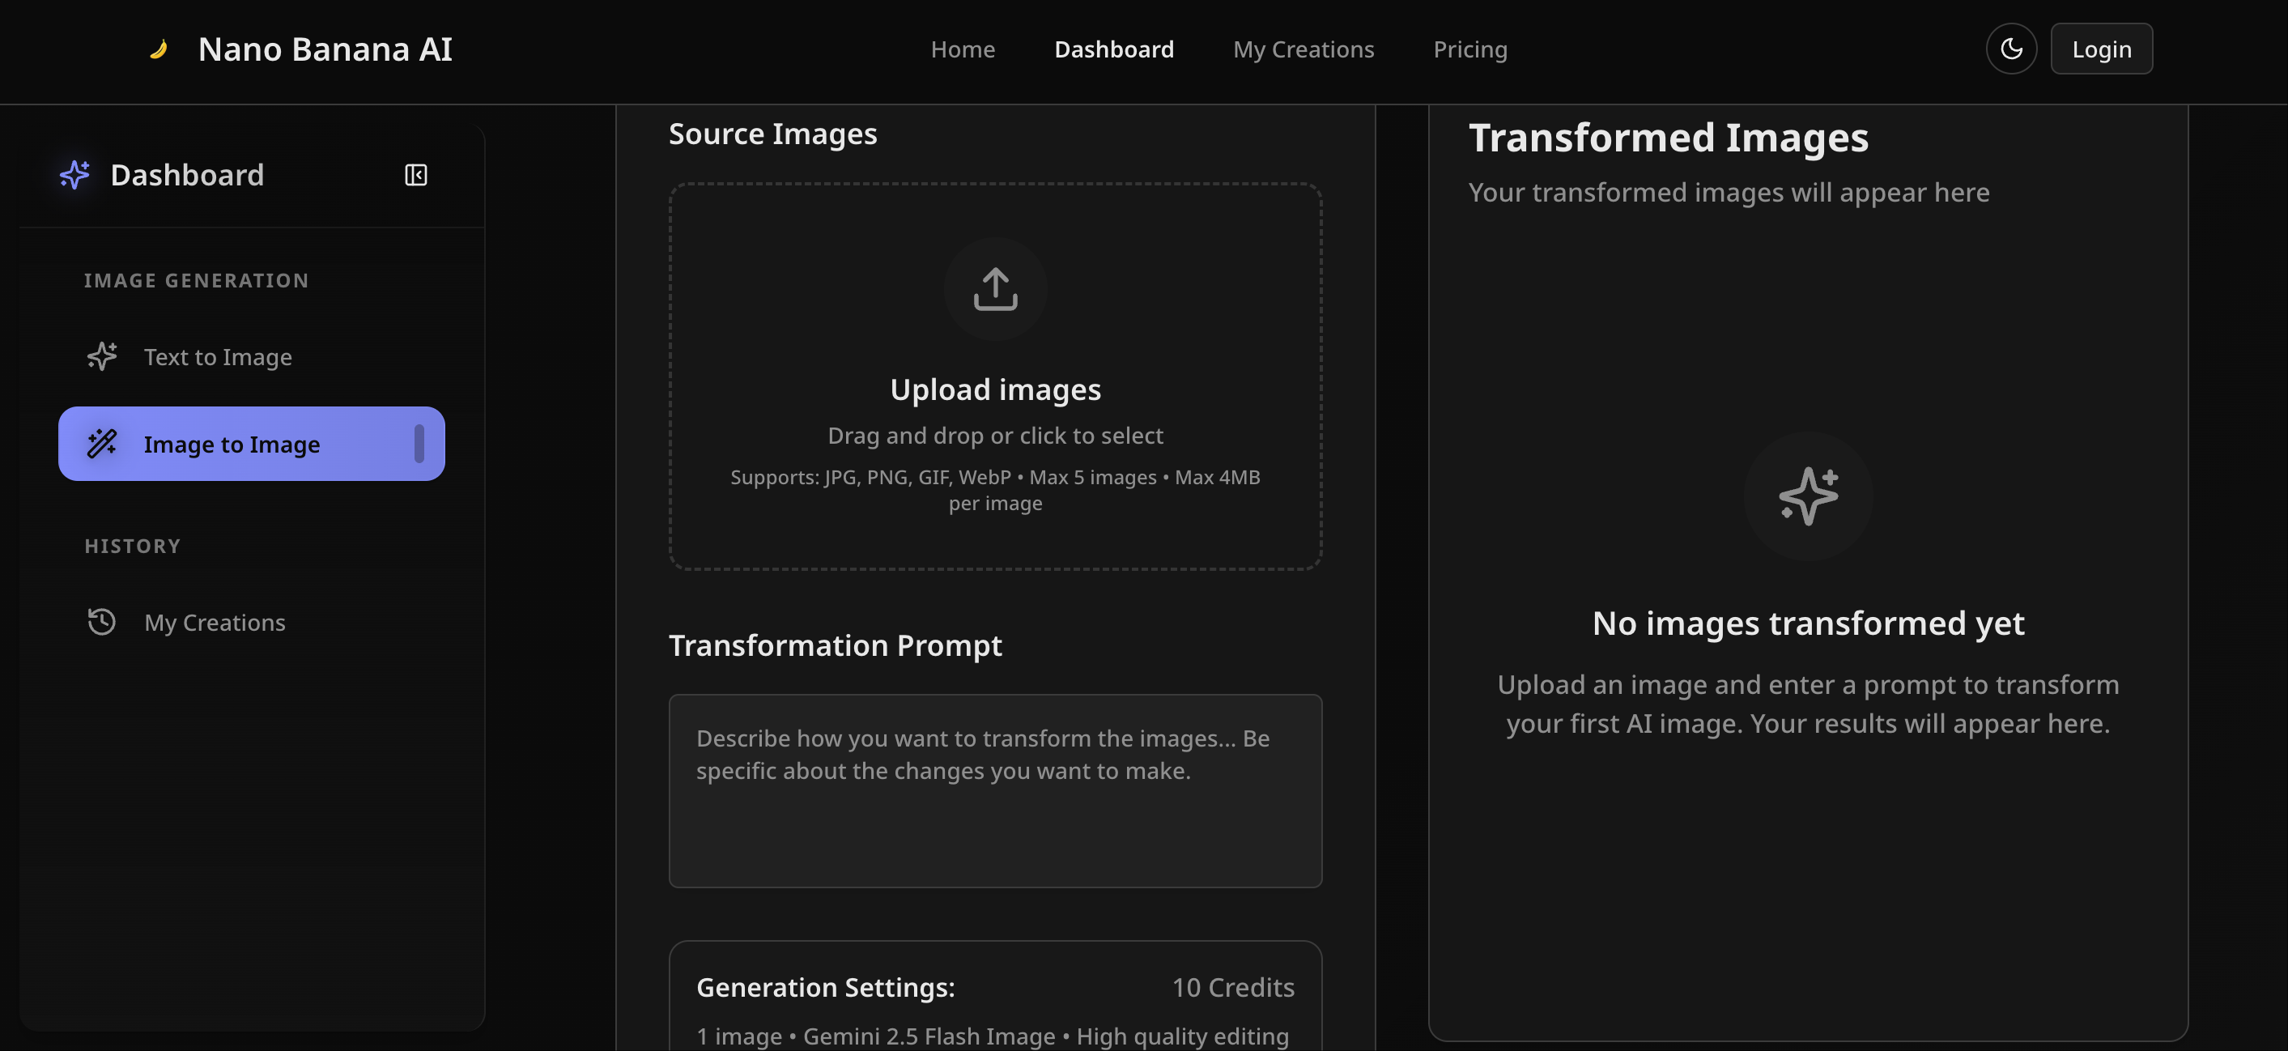Click the My Creations history clock icon

click(x=102, y=622)
